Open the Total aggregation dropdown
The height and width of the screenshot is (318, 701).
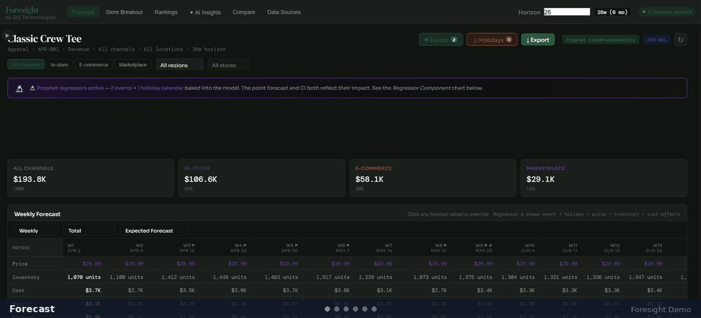(89, 230)
